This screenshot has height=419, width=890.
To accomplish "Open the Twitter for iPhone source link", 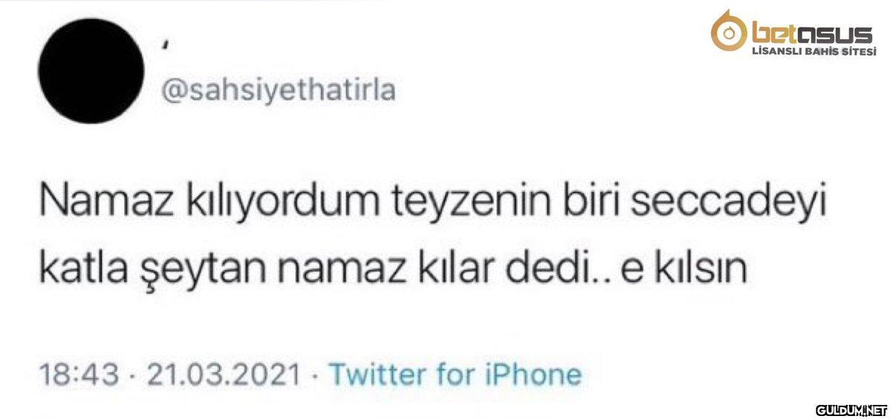I will (456, 375).
